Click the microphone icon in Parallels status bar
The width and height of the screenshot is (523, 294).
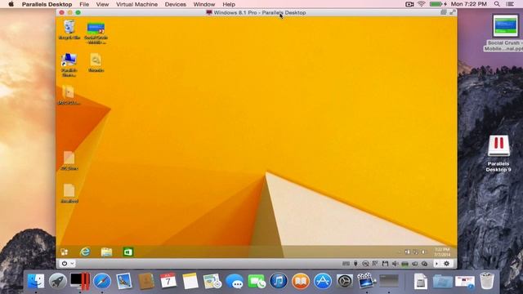coord(355,264)
